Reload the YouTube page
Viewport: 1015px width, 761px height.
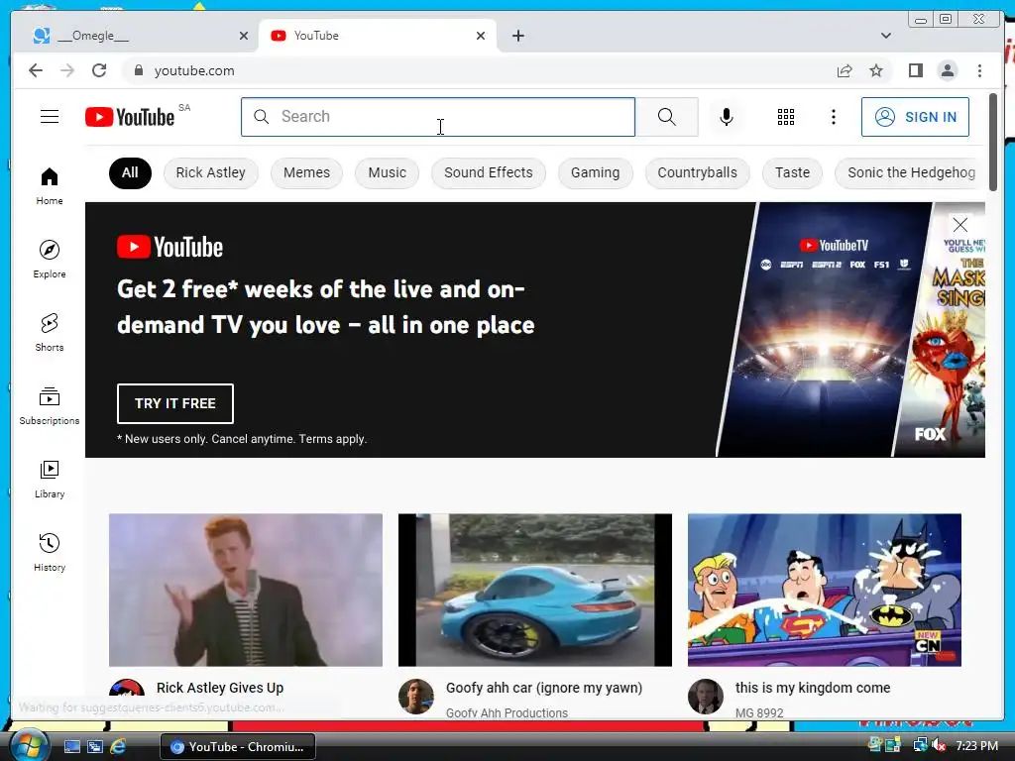click(99, 70)
